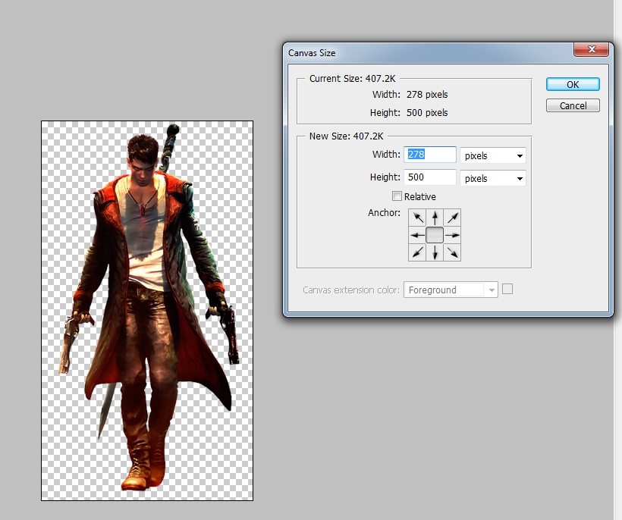Enable the Relative checkbox
The image size is (622, 520).
(x=397, y=196)
